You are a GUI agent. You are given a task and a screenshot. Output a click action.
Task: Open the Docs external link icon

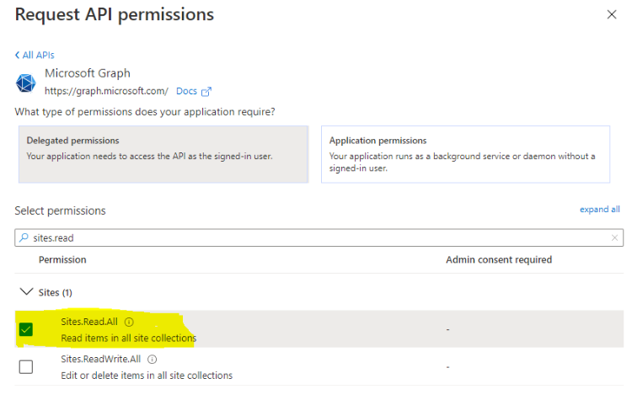[206, 92]
